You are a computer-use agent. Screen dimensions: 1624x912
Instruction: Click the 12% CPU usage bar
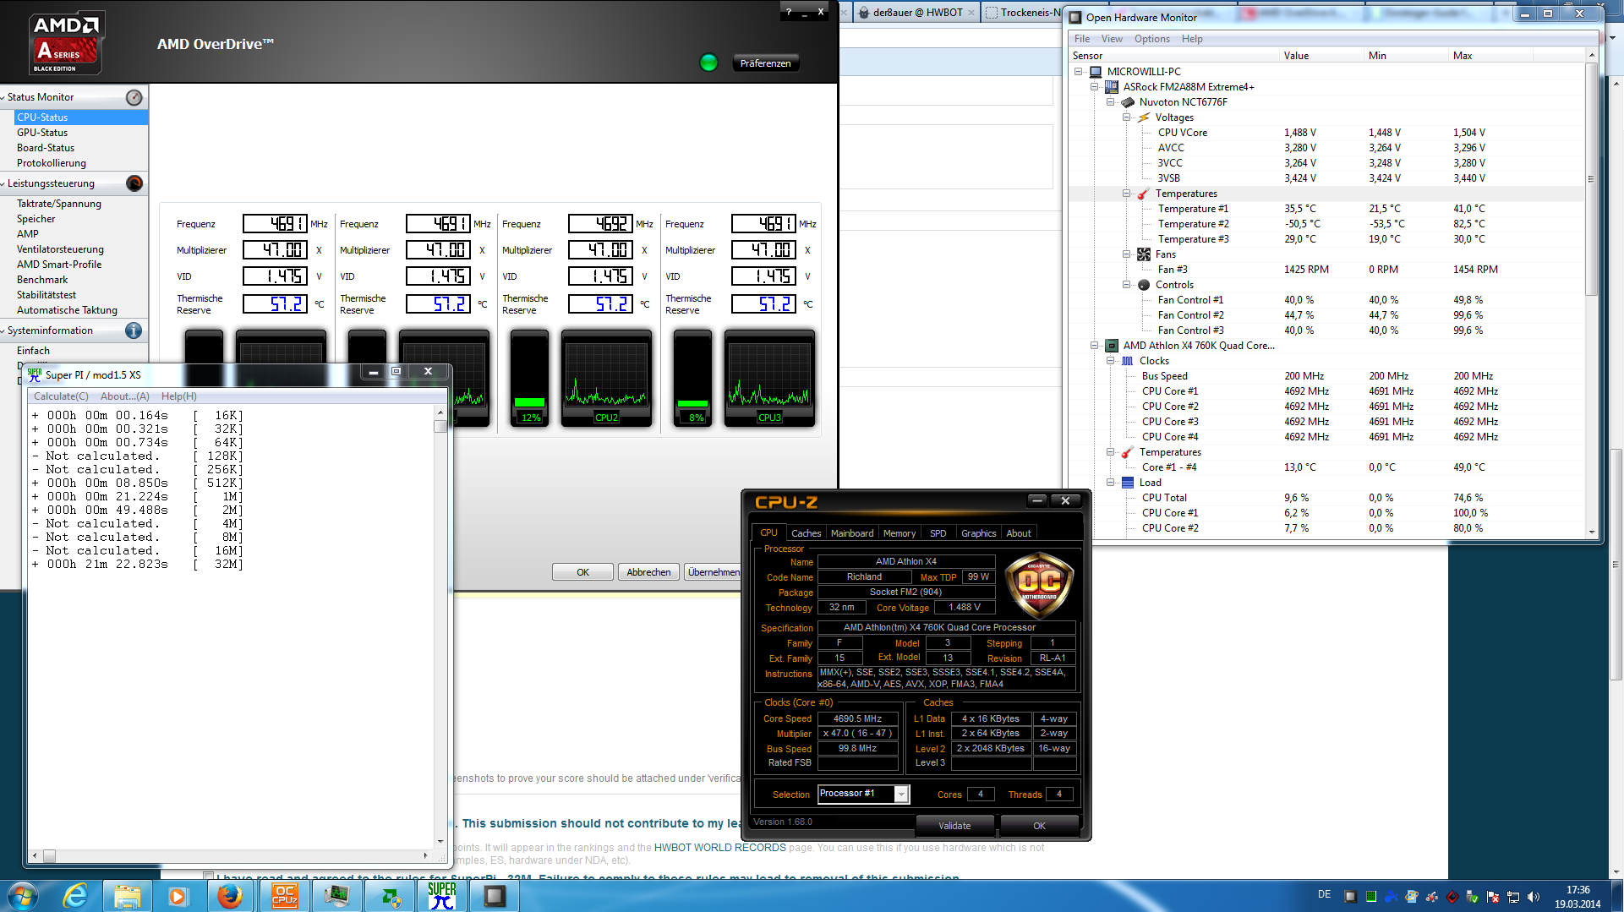(530, 379)
